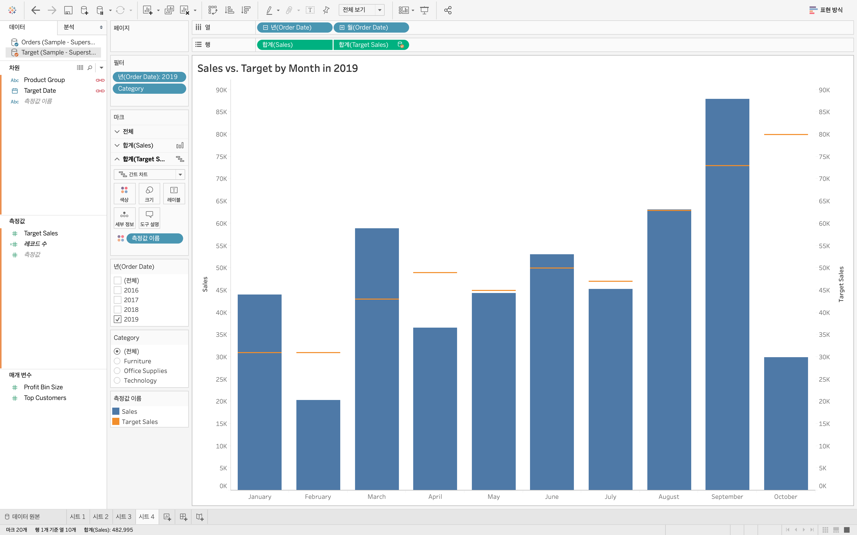The image size is (857, 535).
Task: Open the 분석 analysis tab
Action: (x=69, y=27)
